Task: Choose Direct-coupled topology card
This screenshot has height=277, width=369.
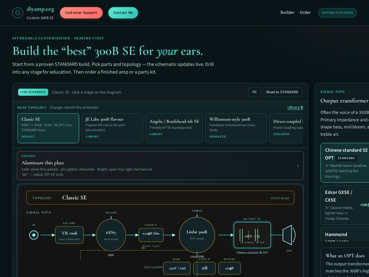Action: point(286,128)
